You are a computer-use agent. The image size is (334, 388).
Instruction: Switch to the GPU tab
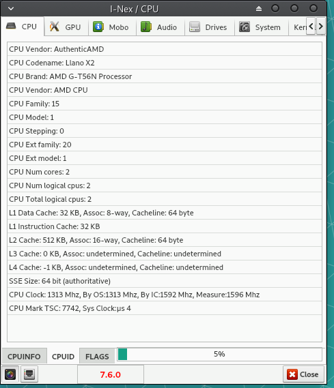pos(66,27)
